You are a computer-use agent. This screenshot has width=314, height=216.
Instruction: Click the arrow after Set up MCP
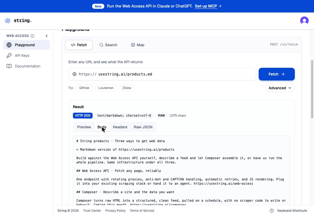tap(220, 6)
